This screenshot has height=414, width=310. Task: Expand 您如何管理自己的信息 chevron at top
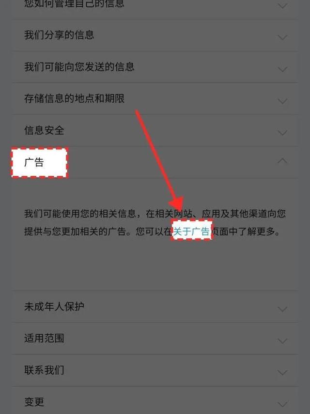pos(282,5)
